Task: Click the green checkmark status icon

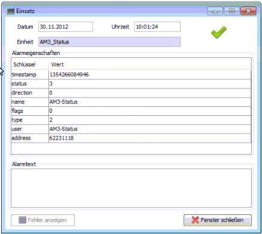Action: [219, 32]
